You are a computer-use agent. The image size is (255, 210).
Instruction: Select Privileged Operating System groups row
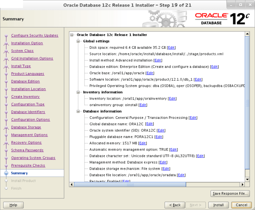(x=167, y=86)
